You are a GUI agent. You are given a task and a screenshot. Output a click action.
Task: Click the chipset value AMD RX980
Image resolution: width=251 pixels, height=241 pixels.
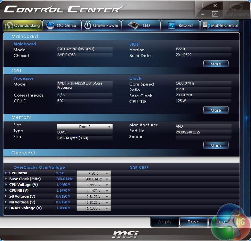point(85,55)
